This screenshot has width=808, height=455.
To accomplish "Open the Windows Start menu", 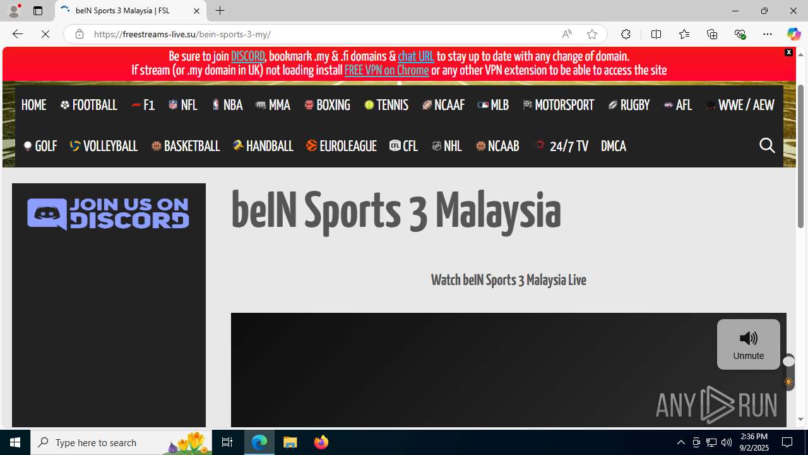I will click(15, 442).
